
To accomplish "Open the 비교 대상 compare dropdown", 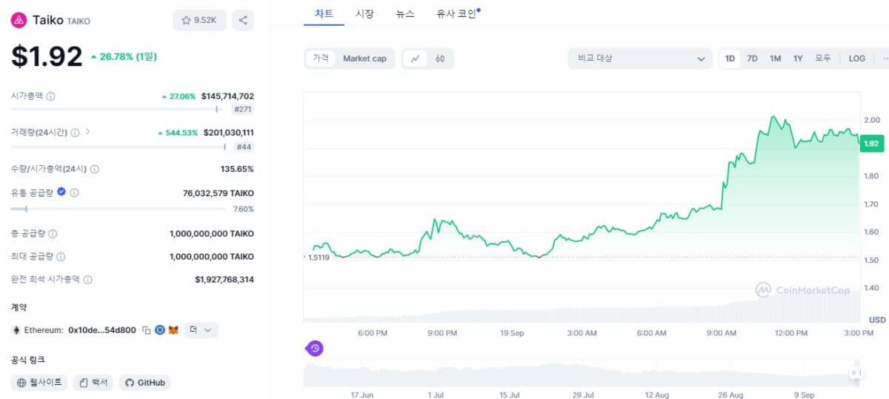I will coord(640,58).
